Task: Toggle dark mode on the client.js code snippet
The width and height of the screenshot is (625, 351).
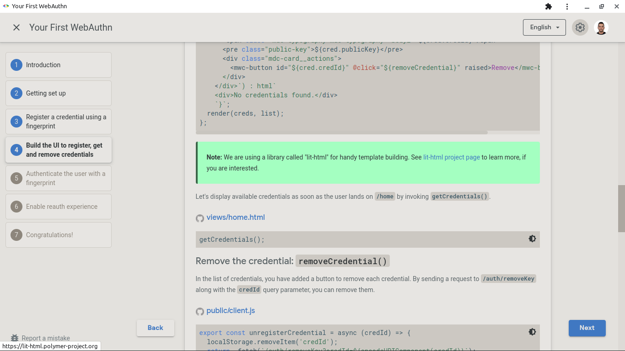Action: 532,332
